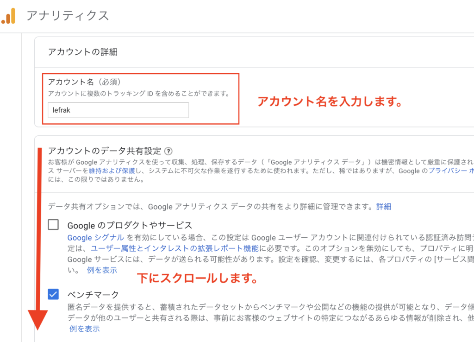Image resolution: width=474 pixels, height=342 pixels.
Task: Click 例を表示 under ベンチマーク
Action: (x=85, y=329)
